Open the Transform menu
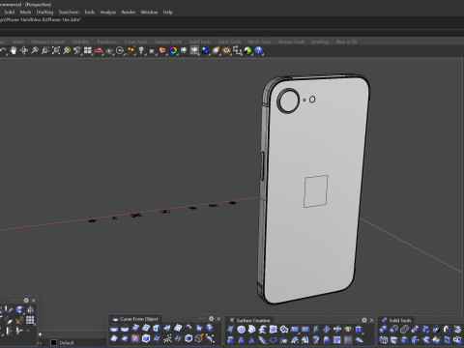Screen dimensions: 464x348 click(x=69, y=13)
